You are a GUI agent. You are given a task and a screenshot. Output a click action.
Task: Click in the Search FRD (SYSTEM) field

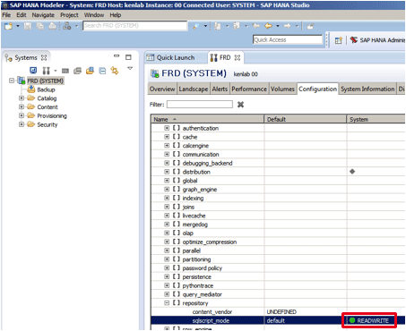[x=135, y=26]
